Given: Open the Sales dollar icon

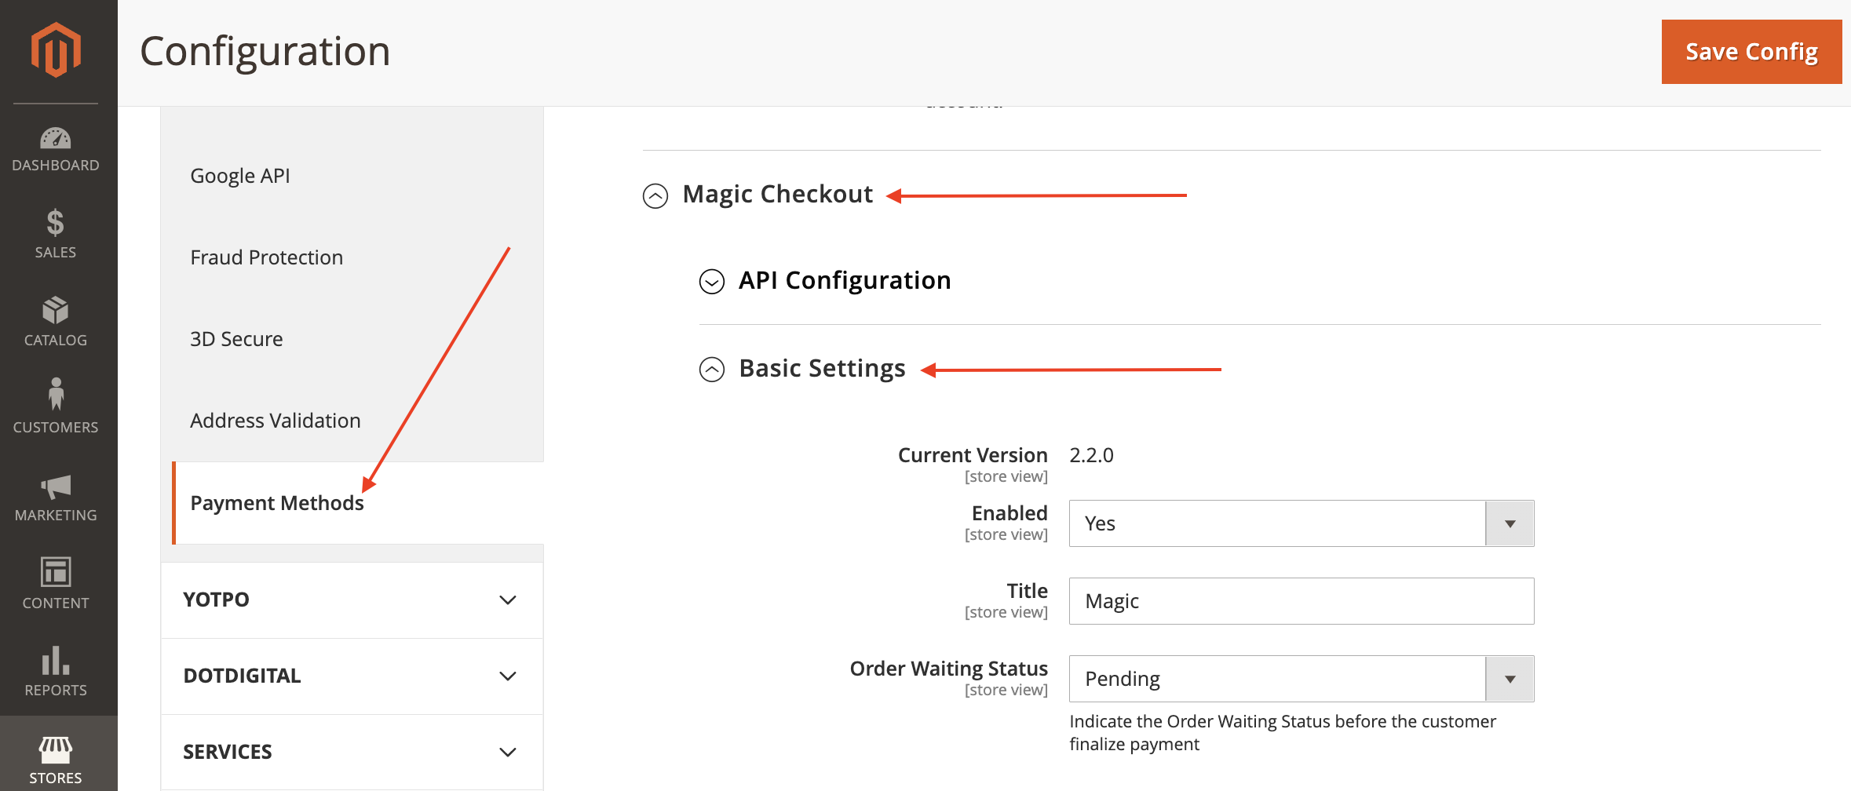Looking at the screenshot, I should click(55, 223).
